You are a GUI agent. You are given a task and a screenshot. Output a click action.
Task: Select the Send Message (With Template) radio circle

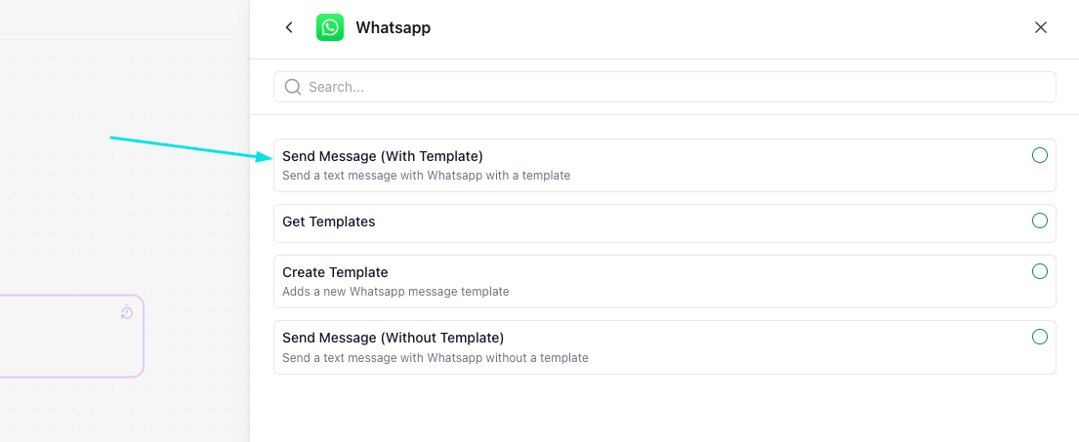click(1040, 155)
